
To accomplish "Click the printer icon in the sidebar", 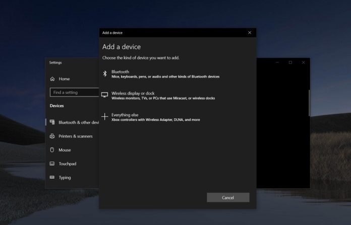I will (x=52, y=136).
